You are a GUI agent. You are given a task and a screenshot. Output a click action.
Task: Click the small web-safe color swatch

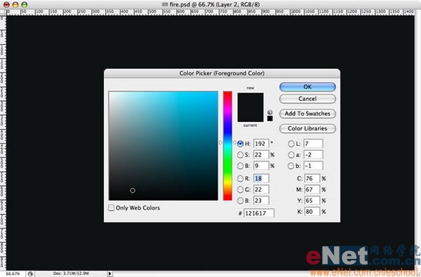pos(270,118)
